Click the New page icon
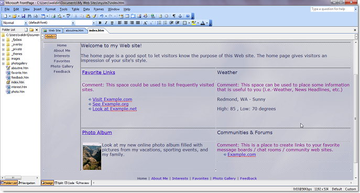Viewport: 360px width, 193px height. [x=5, y=16]
